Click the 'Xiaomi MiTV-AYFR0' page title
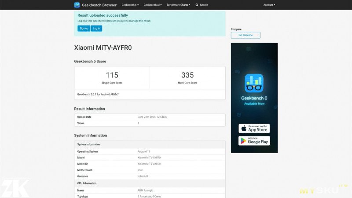Viewport: 352px width, 198px height. [103, 48]
